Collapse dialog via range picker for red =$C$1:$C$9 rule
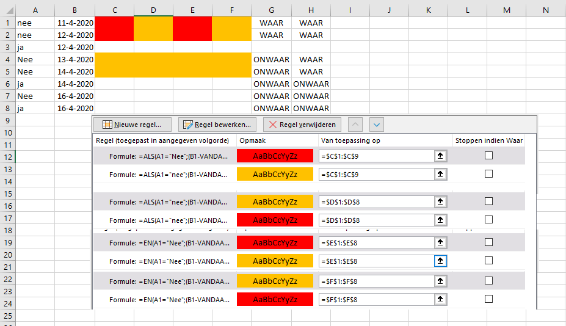Viewport: 566px width, 326px height. 440,156
